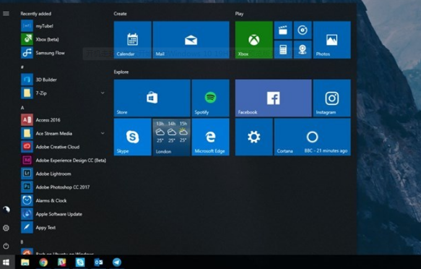Open the Settings gear tile

coord(254,137)
